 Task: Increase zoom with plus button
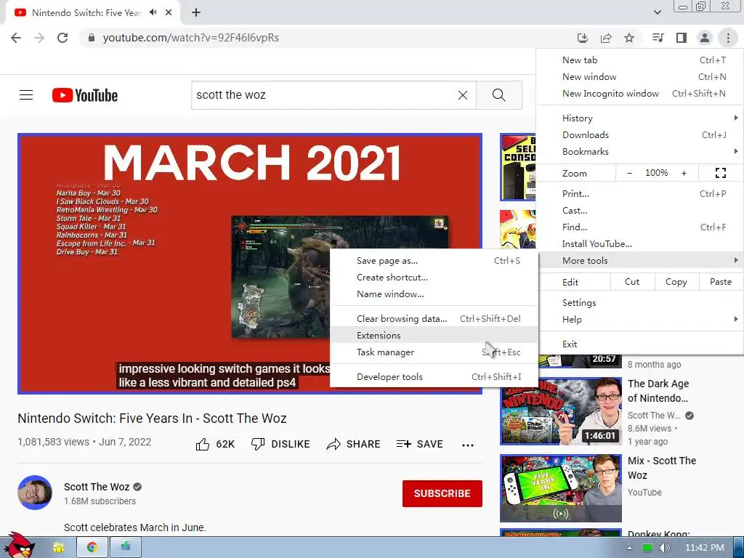684,173
